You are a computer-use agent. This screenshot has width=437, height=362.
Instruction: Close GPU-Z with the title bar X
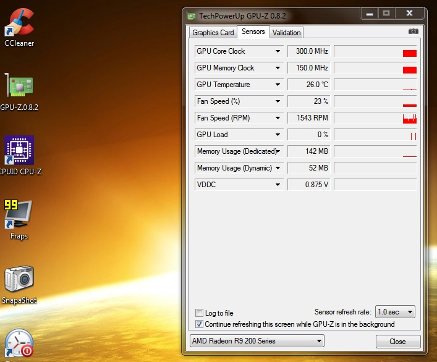pyautogui.click(x=409, y=14)
